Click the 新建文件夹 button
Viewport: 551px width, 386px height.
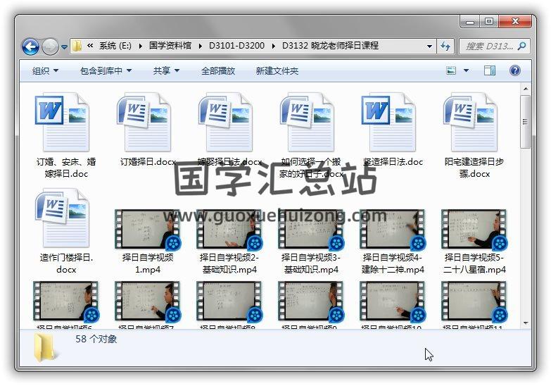pos(277,70)
